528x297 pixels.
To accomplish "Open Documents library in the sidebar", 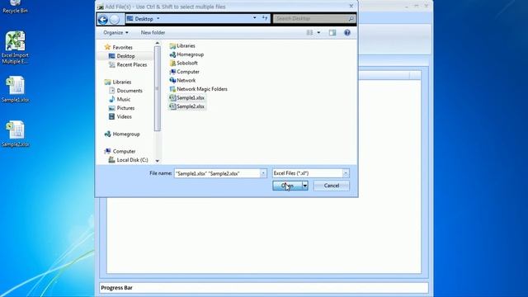I will pyautogui.click(x=125, y=91).
